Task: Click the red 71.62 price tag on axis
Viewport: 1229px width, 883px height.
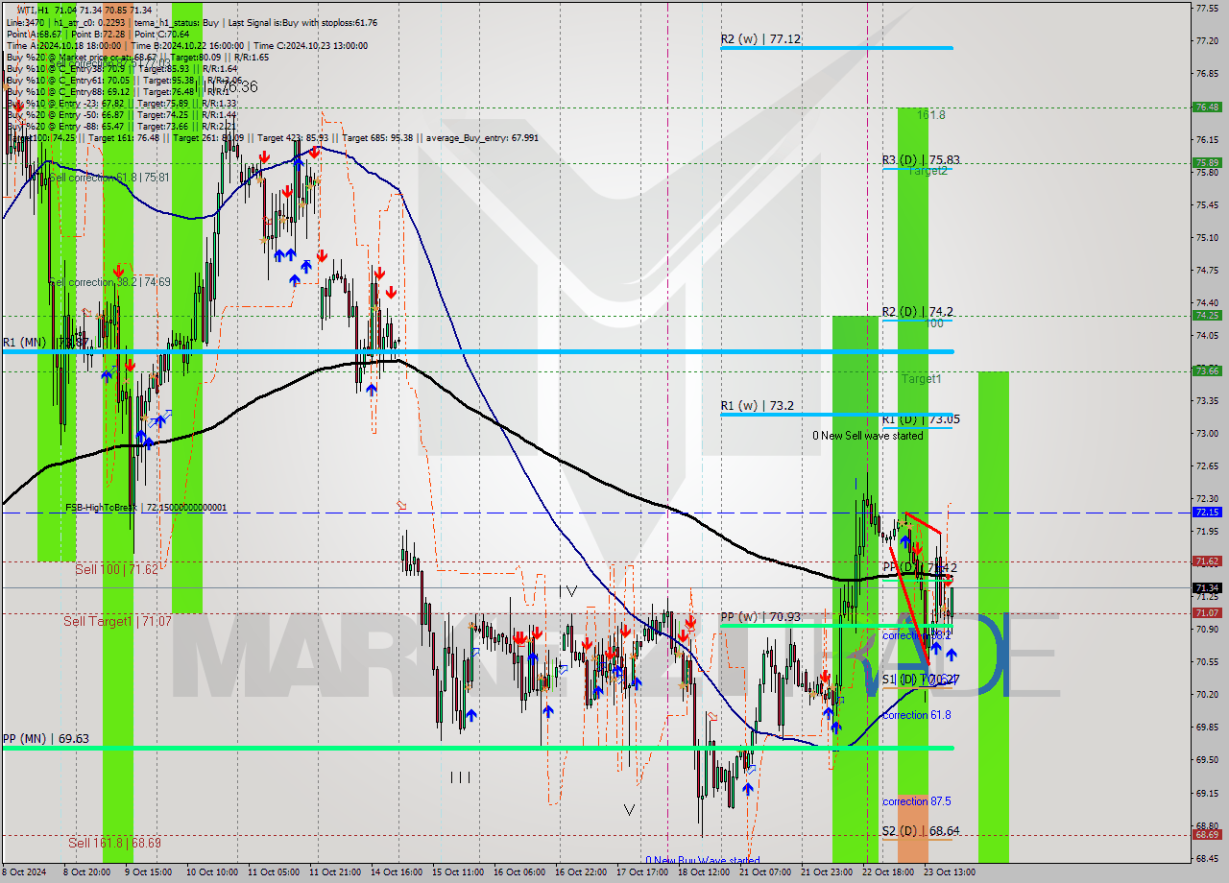Action: (x=1207, y=561)
